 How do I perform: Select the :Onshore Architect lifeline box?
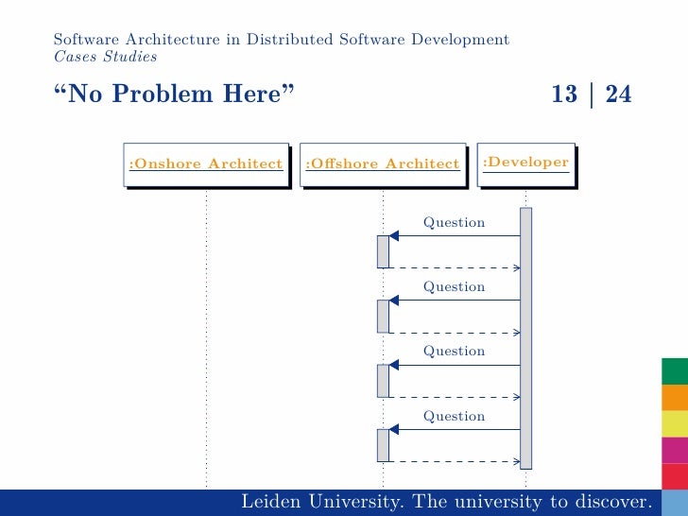pos(206,164)
